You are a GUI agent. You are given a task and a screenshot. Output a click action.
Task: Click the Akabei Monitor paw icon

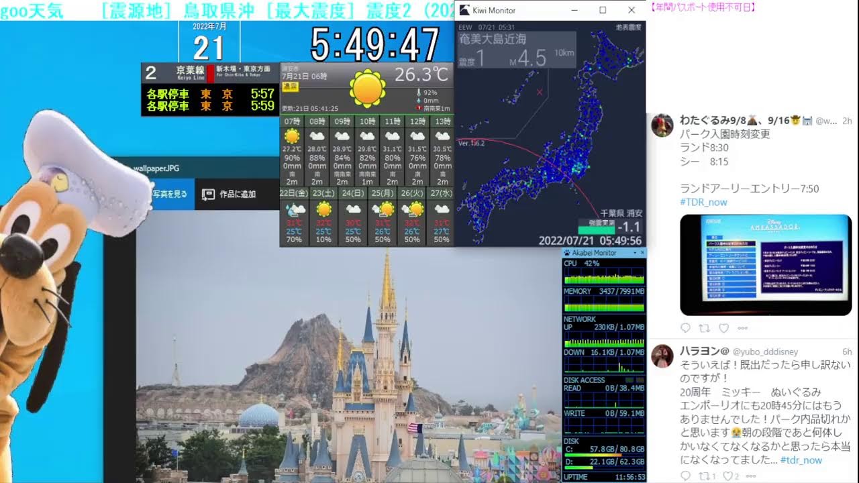(x=567, y=253)
